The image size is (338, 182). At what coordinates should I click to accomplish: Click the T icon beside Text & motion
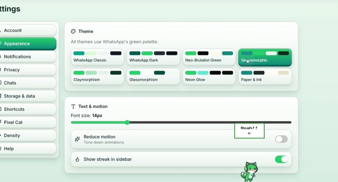tap(73, 107)
